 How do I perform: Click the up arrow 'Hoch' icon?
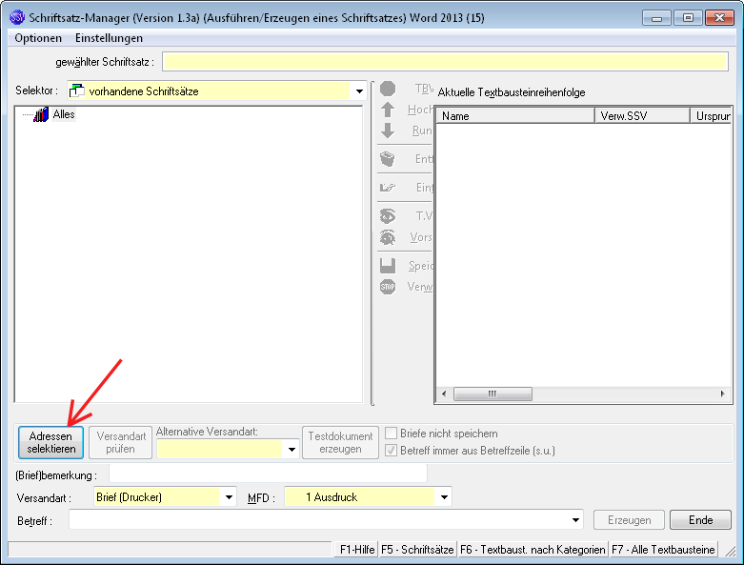(x=388, y=110)
